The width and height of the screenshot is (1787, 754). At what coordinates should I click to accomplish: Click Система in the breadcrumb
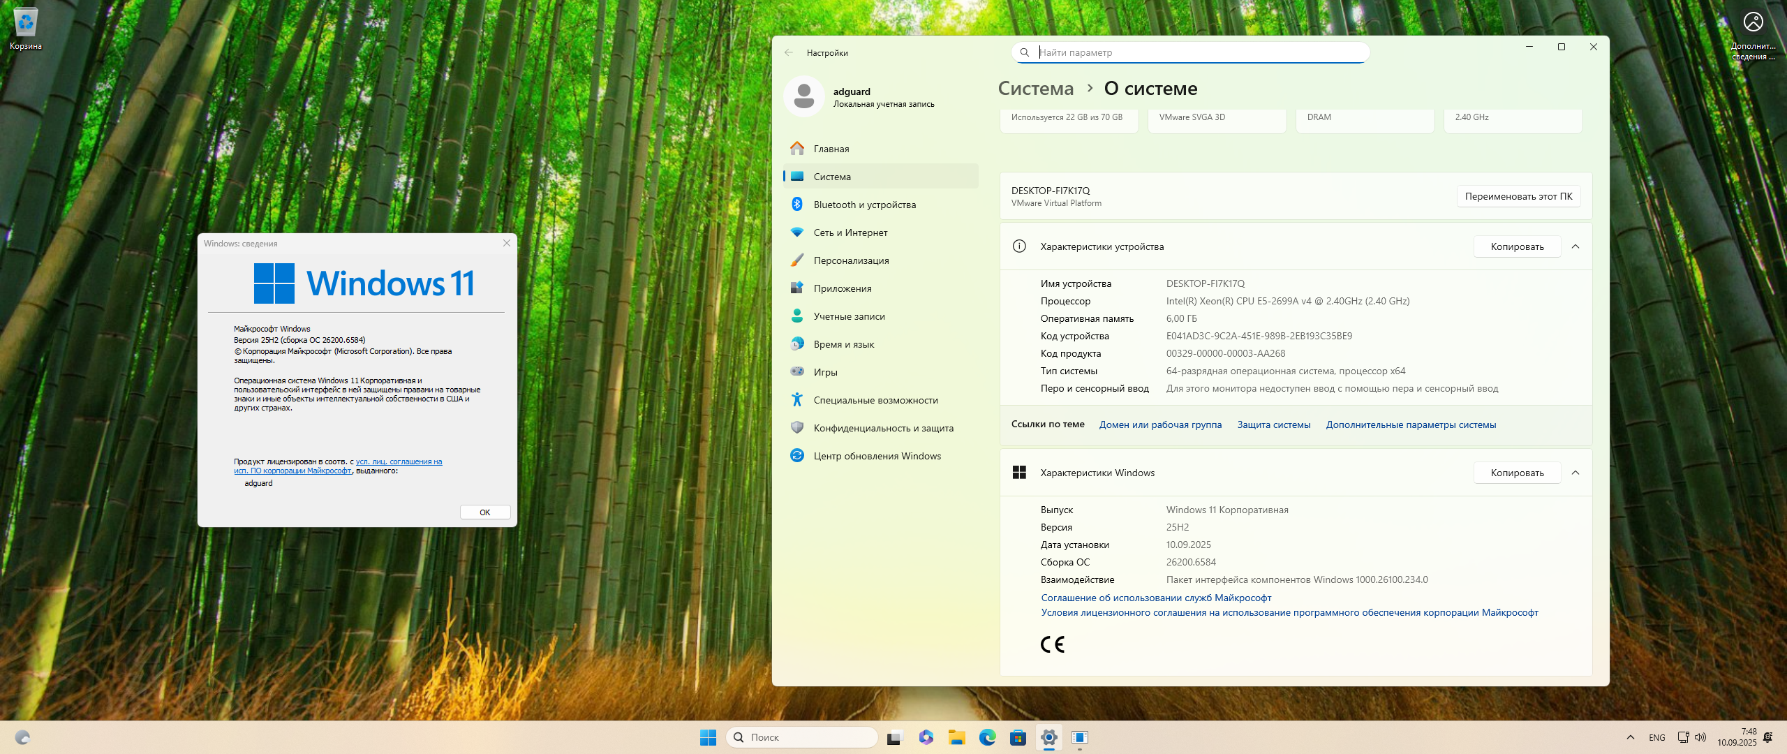pos(1035,89)
